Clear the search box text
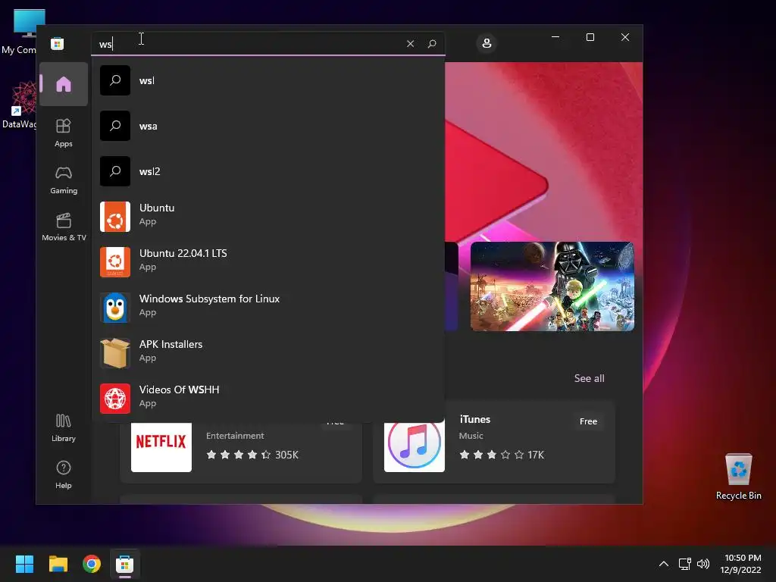Image resolution: width=776 pixels, height=582 pixels. tap(410, 43)
